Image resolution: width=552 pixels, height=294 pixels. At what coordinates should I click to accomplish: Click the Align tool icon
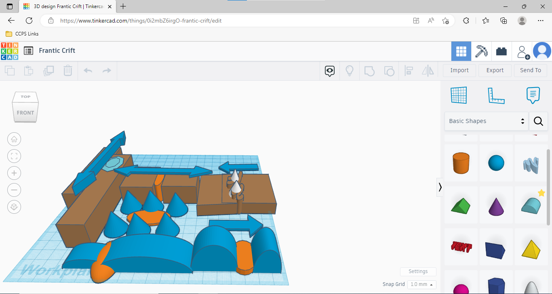tap(409, 71)
